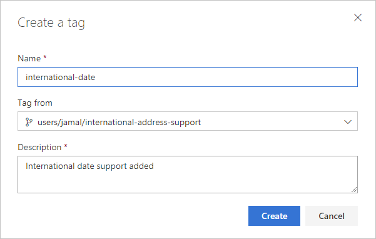Close the Create a tag dialog
The width and height of the screenshot is (376, 239).
pos(357,18)
